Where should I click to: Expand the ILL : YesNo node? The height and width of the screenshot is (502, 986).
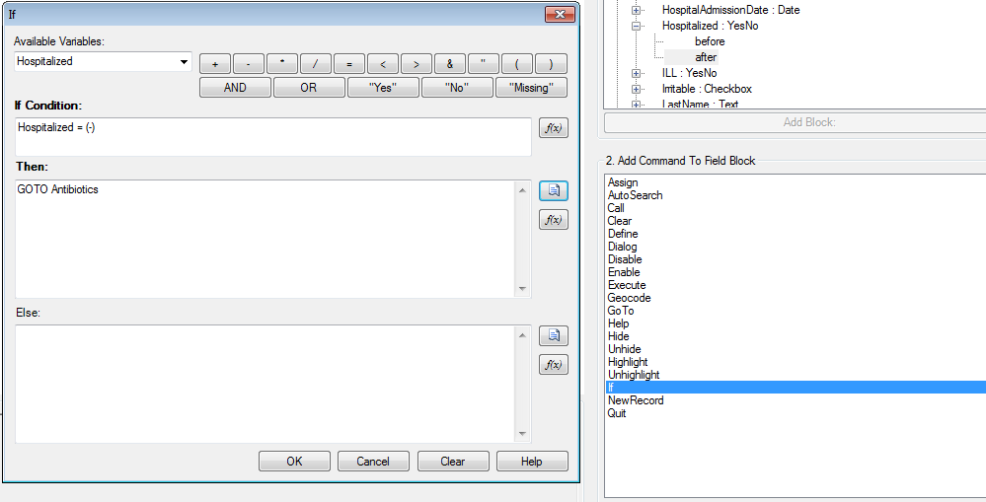(x=637, y=73)
